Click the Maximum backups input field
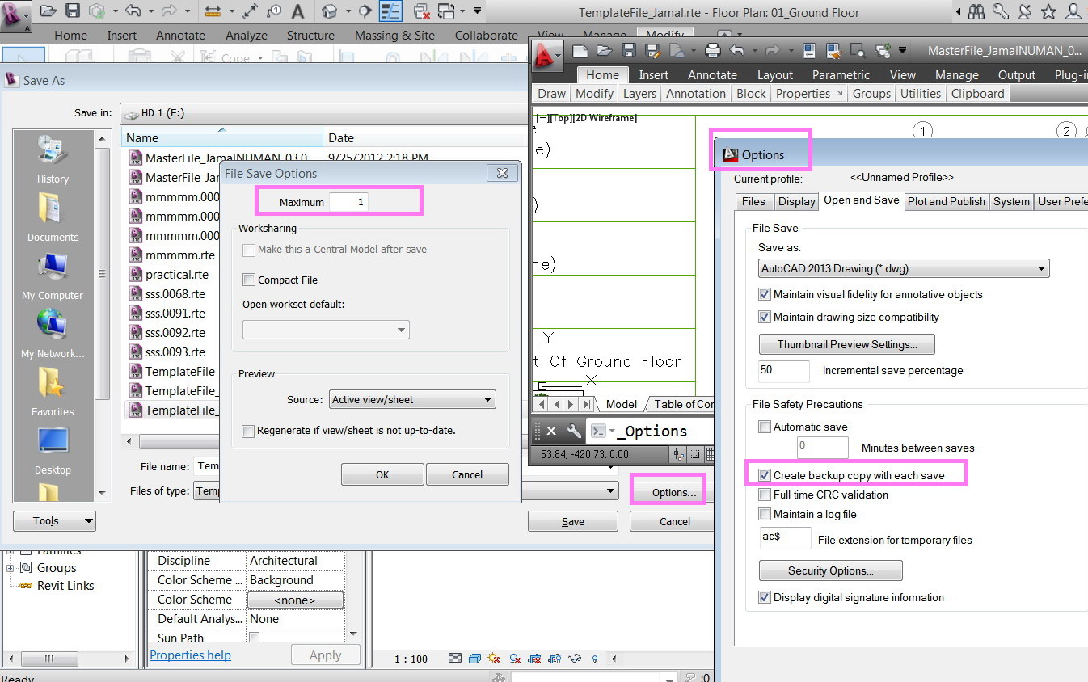 click(348, 202)
